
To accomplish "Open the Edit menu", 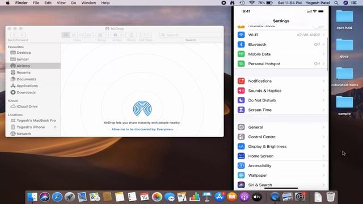I will pyautogui.click(x=48, y=3).
